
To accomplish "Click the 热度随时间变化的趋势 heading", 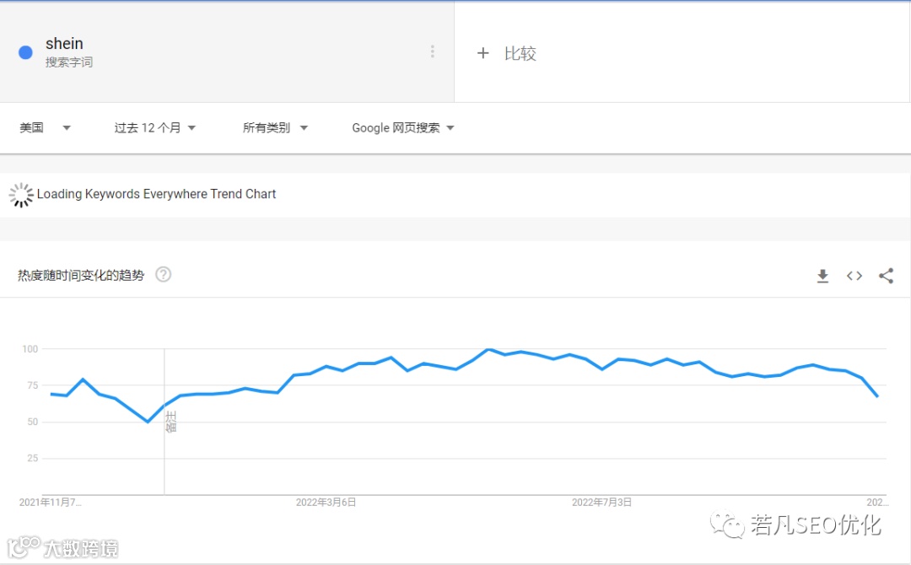I will 81,275.
